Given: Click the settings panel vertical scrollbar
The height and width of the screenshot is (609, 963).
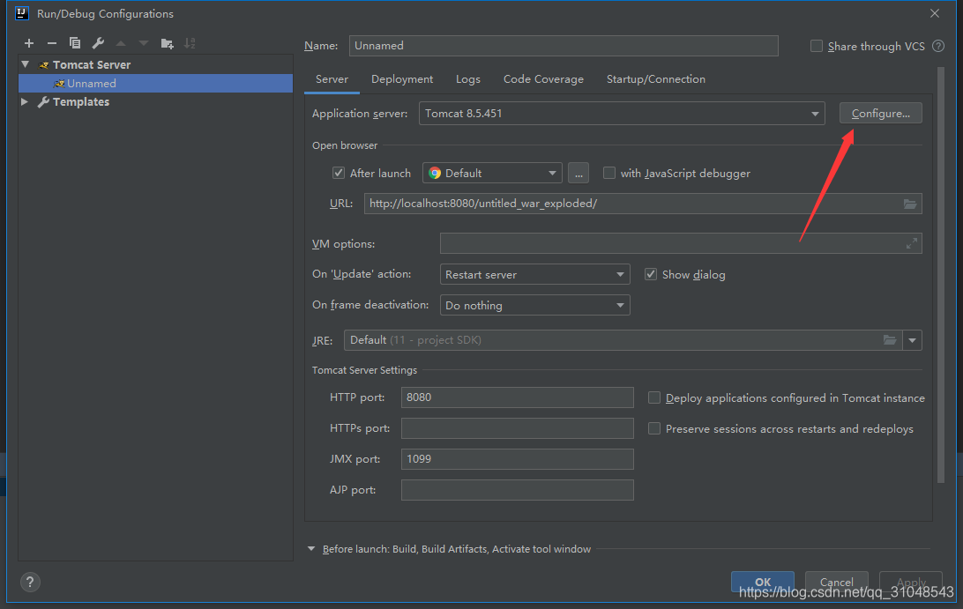Looking at the screenshot, I should (x=941, y=275).
